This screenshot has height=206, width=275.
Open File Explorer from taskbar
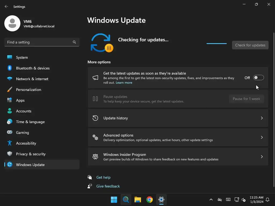pyautogui.click(x=138, y=200)
